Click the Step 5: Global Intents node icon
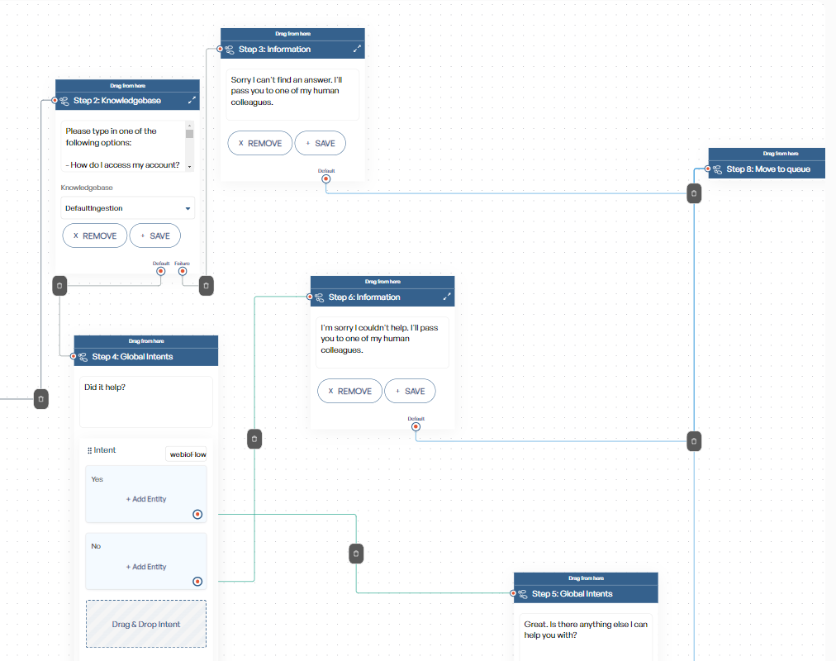Image resolution: width=836 pixels, height=661 pixels. click(x=523, y=594)
